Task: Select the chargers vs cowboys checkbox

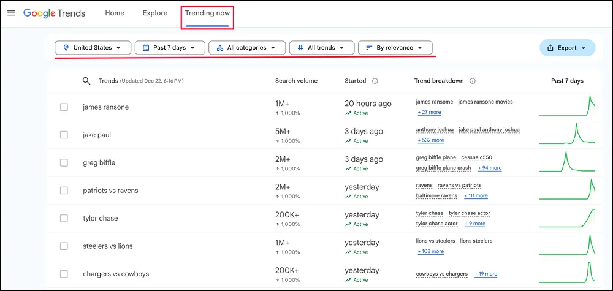Action: coord(64,274)
